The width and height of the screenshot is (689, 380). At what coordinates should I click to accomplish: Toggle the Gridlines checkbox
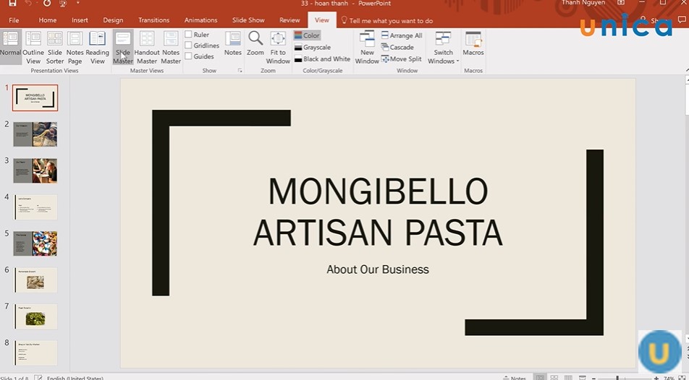(x=189, y=46)
